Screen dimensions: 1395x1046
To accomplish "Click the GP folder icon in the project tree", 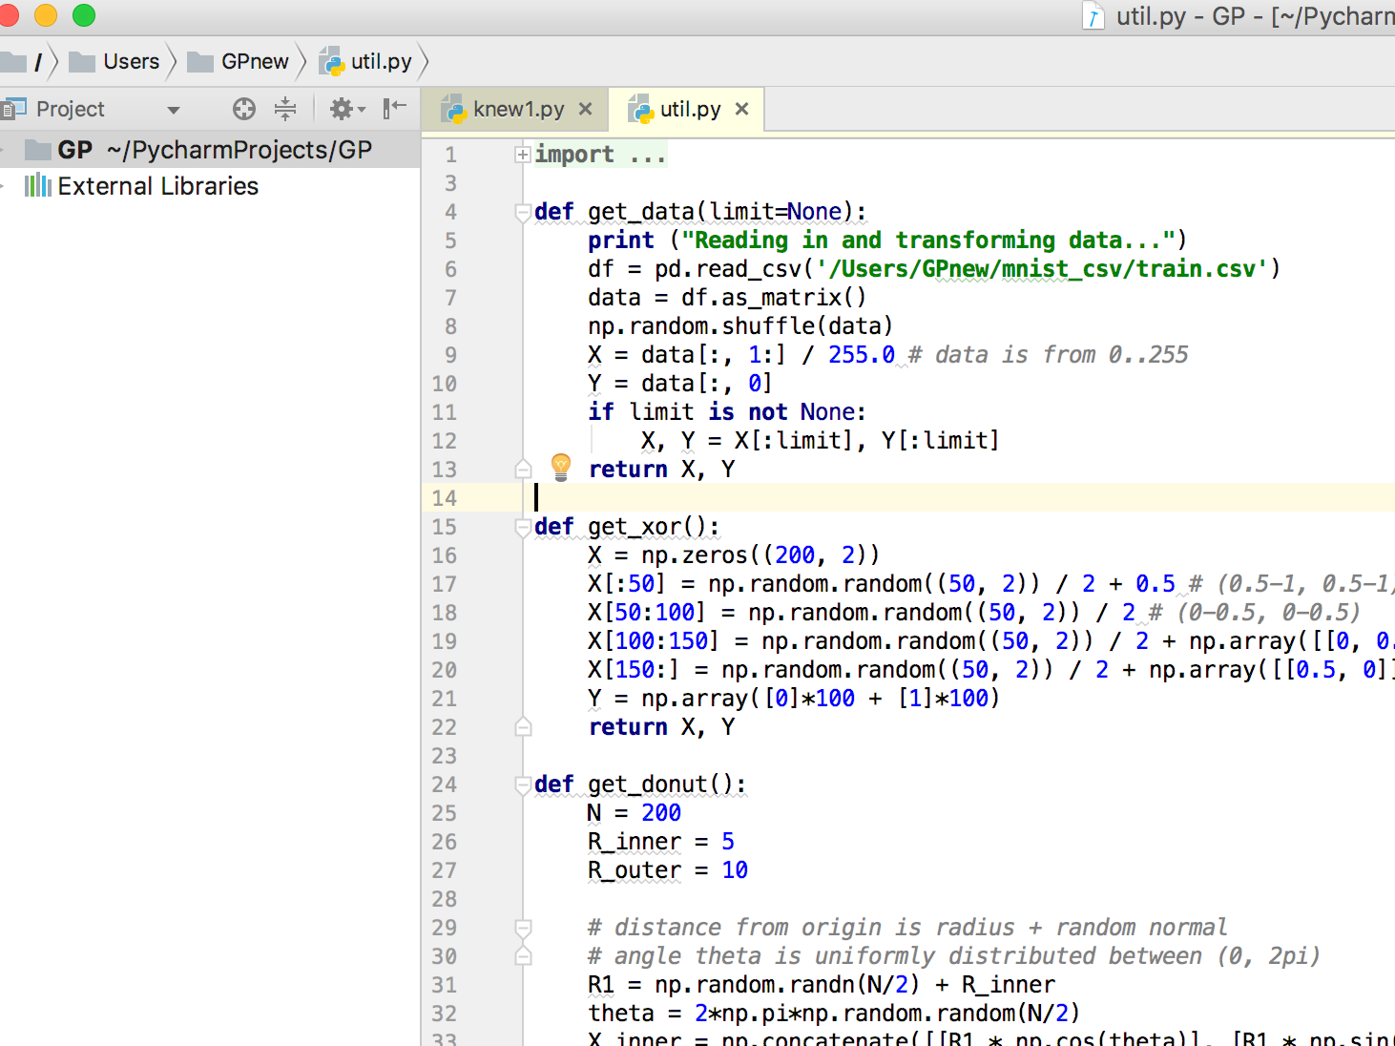I will point(36,149).
